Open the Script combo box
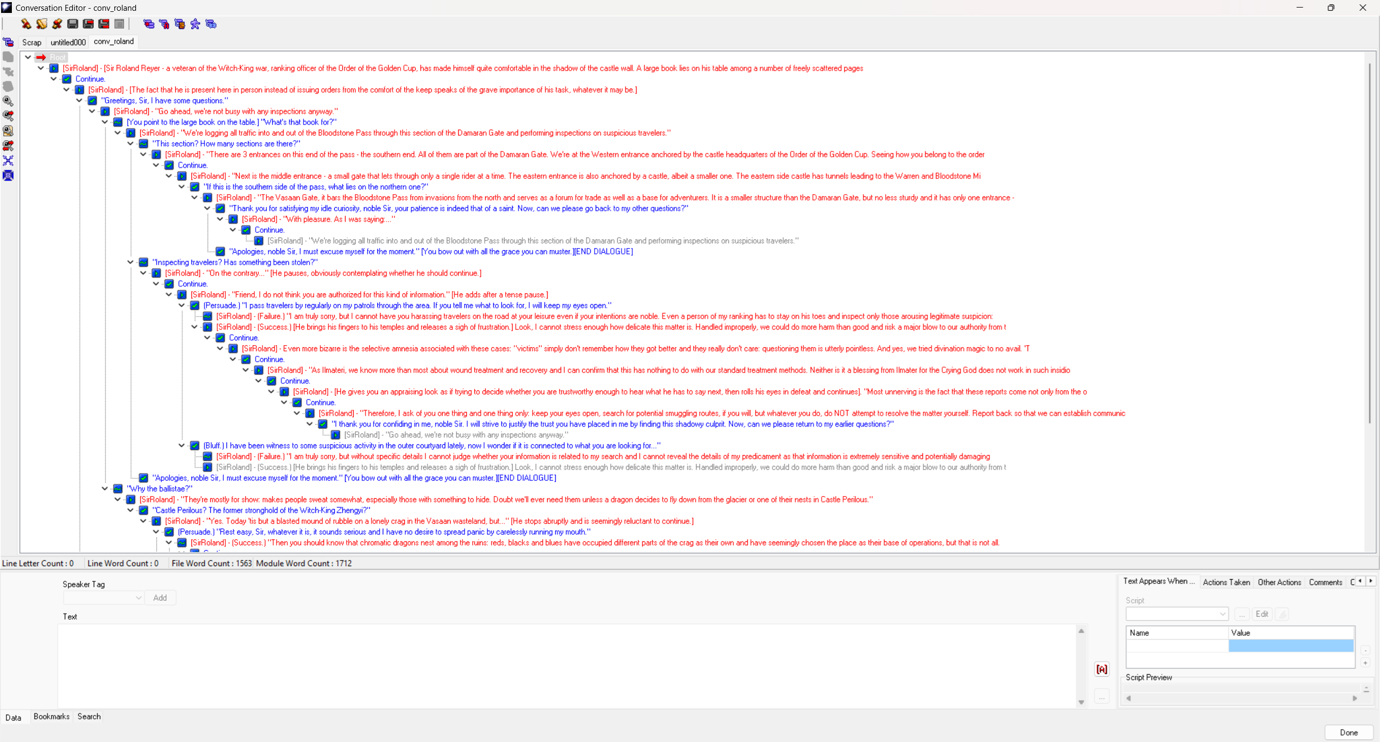This screenshot has height=742, width=1380. [x=1177, y=614]
